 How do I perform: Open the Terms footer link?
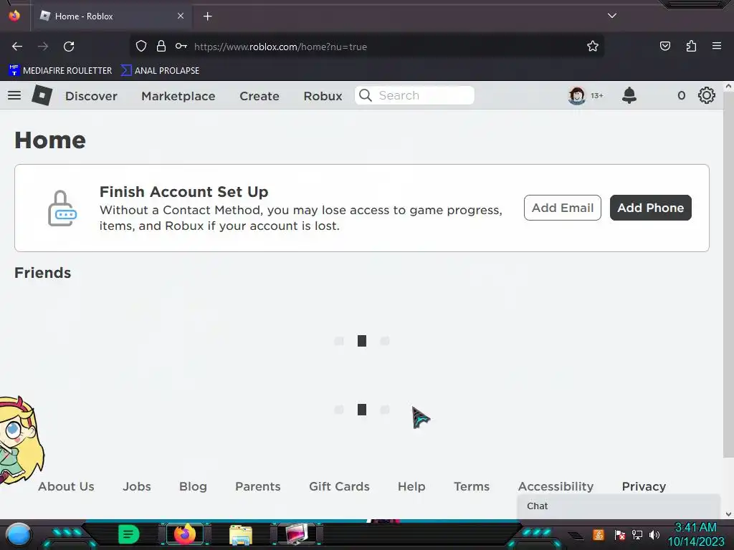click(x=472, y=486)
